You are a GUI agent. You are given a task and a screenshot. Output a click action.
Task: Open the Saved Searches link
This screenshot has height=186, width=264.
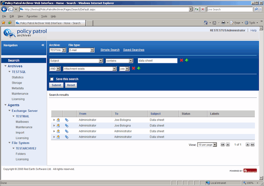pos(134,50)
